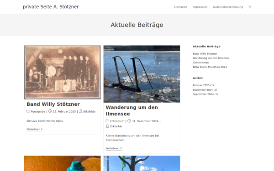The height and width of the screenshot is (171, 274).
Task: Open the search icon in header
Action: coord(250,7)
